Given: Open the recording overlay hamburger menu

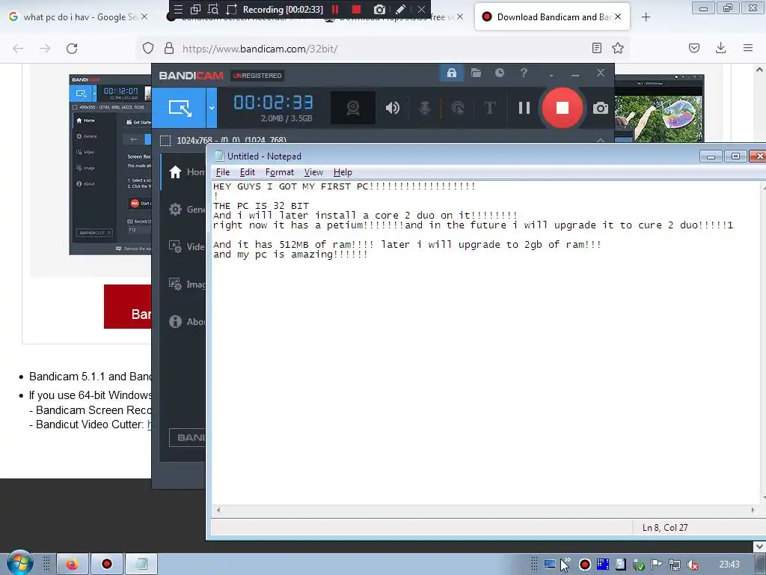Looking at the screenshot, I should click(178, 9).
